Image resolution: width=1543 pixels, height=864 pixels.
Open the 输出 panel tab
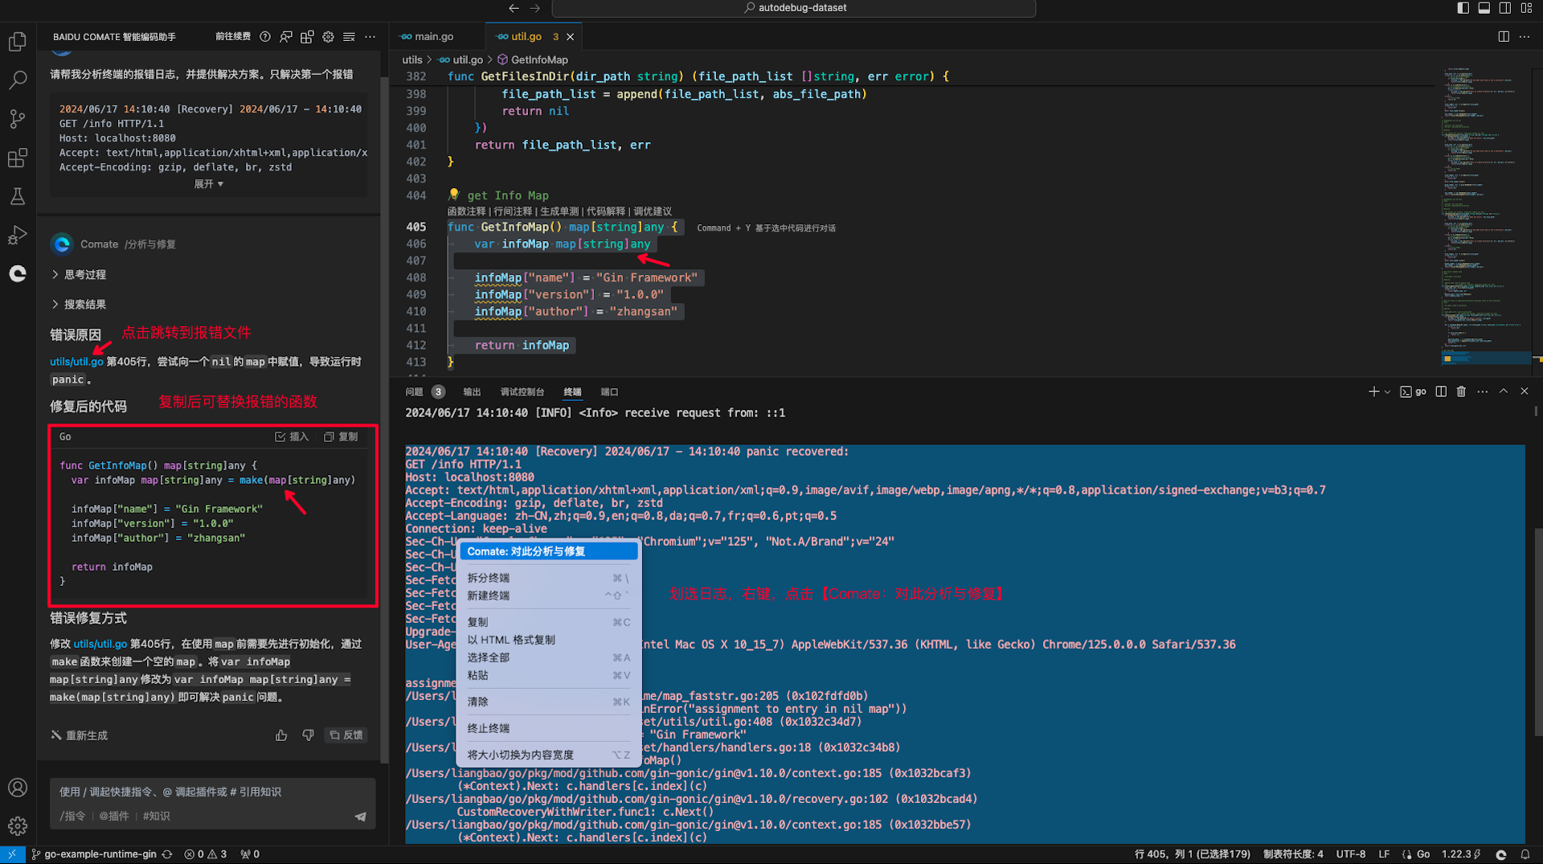click(x=472, y=392)
